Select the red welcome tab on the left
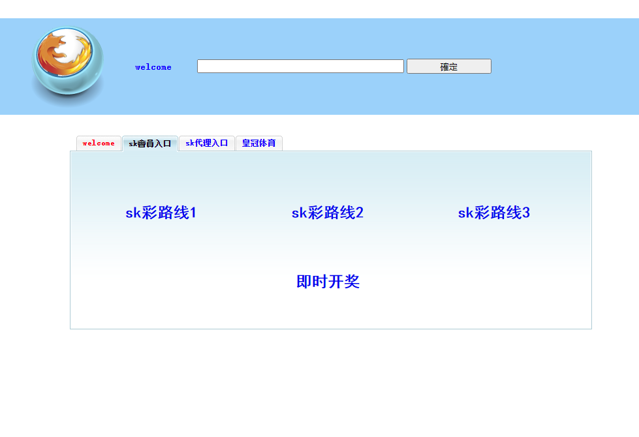 coord(99,143)
